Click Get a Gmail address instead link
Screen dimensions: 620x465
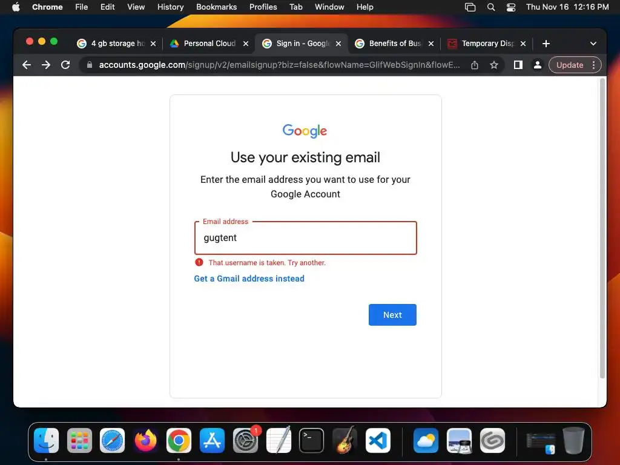(249, 279)
